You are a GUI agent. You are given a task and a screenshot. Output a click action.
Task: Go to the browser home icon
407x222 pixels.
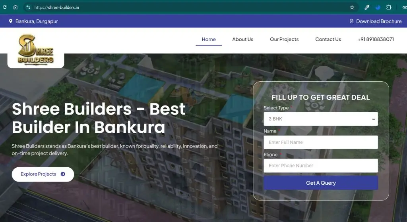(16, 7)
